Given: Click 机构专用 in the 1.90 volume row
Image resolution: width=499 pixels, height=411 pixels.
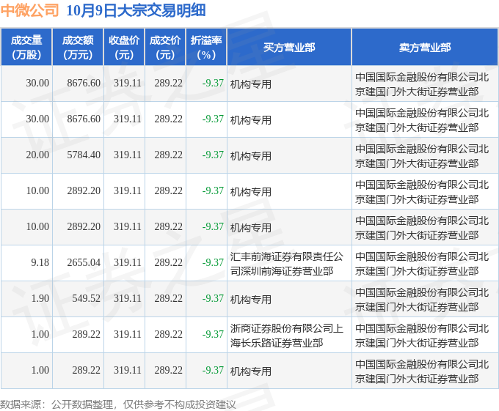Looking at the screenshot, I should coord(251,300).
